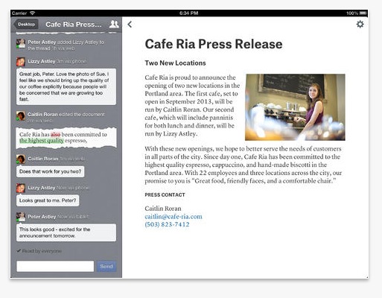Image resolution: width=382 pixels, height=298 pixels.
Task: Tap Lizzy Astley's avatar above the 'Great job' message
Action: click(21, 62)
